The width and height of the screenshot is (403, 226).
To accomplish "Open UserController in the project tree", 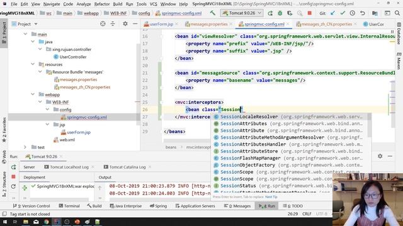I will coord(73,56).
